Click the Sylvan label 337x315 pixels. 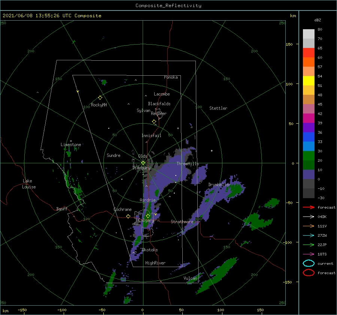pos(143,110)
